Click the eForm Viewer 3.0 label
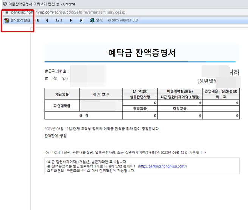This screenshot has height=210, width=248. click(x=123, y=20)
